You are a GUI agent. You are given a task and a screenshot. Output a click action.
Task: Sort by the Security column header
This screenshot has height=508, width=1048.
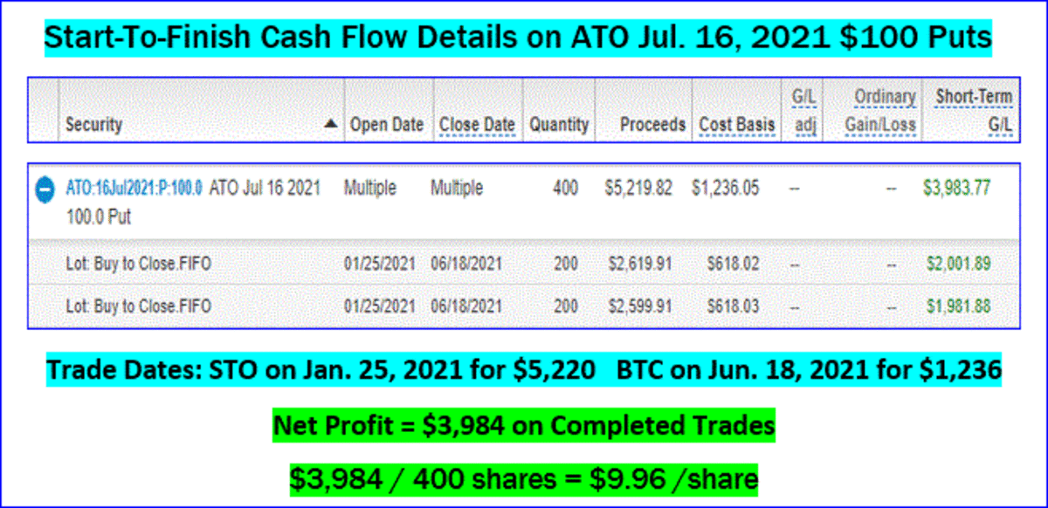pos(94,125)
